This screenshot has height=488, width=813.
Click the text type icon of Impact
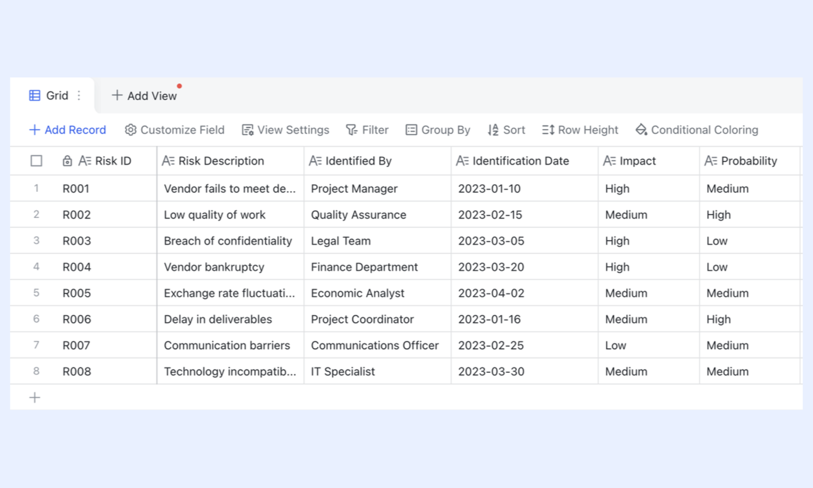610,161
